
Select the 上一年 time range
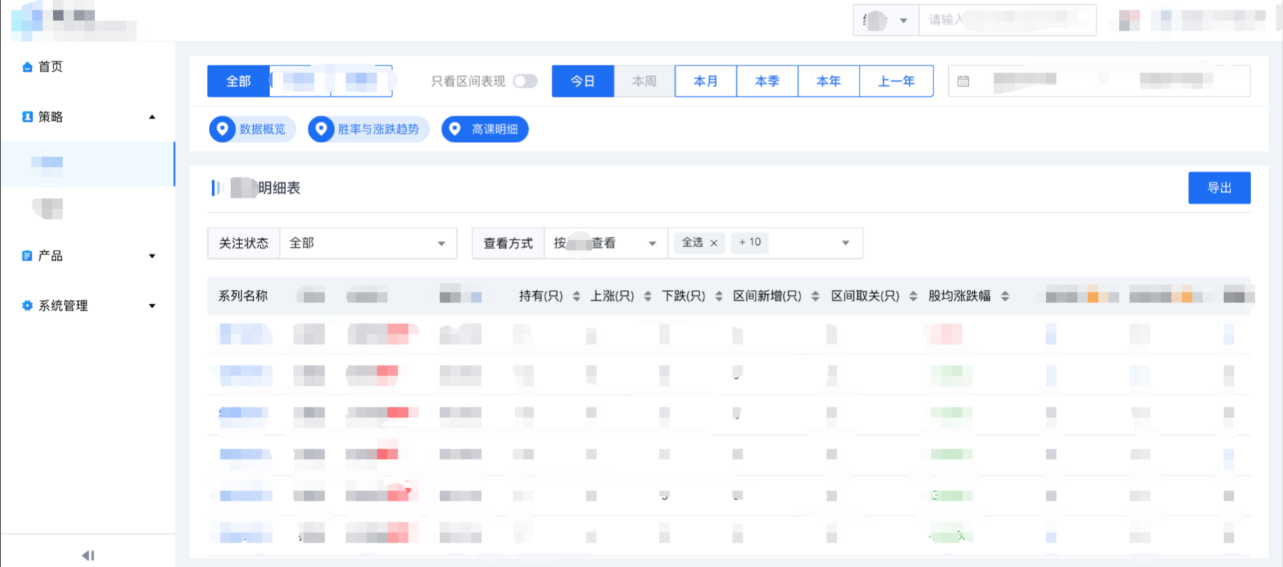(x=896, y=81)
